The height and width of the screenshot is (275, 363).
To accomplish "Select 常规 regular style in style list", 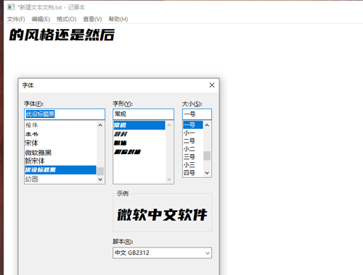I will click(139, 125).
